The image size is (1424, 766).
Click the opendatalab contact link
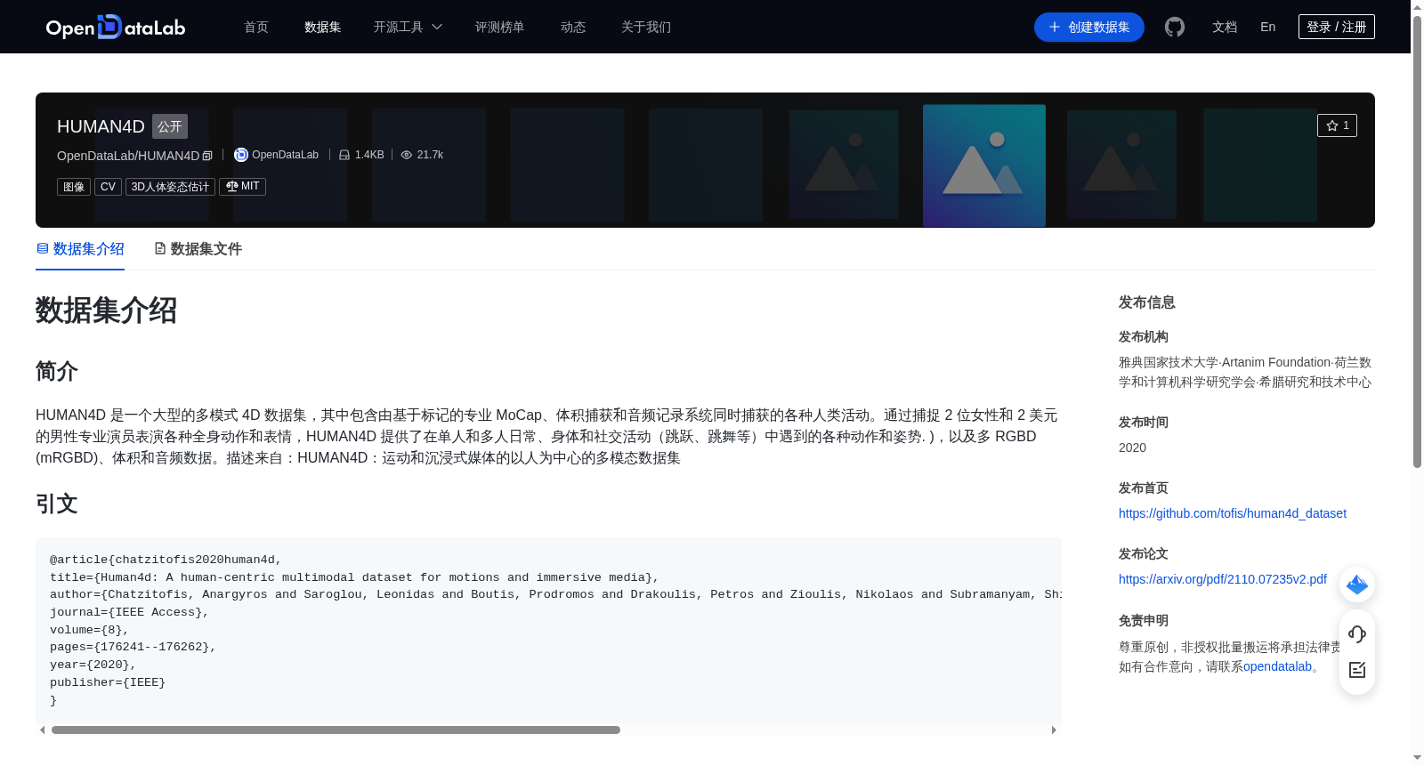1277,666
